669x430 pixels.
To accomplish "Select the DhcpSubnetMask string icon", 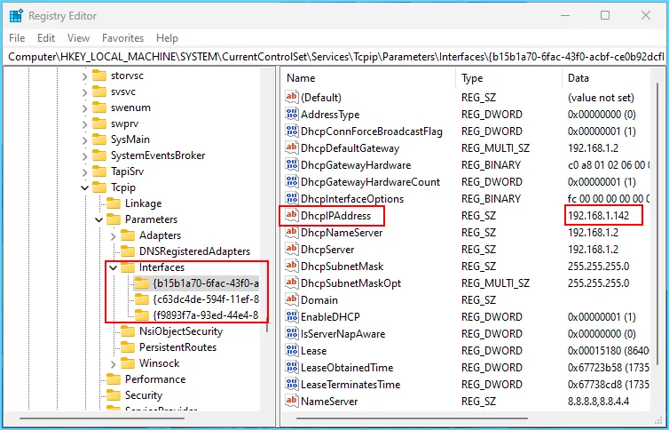I will click(x=292, y=266).
